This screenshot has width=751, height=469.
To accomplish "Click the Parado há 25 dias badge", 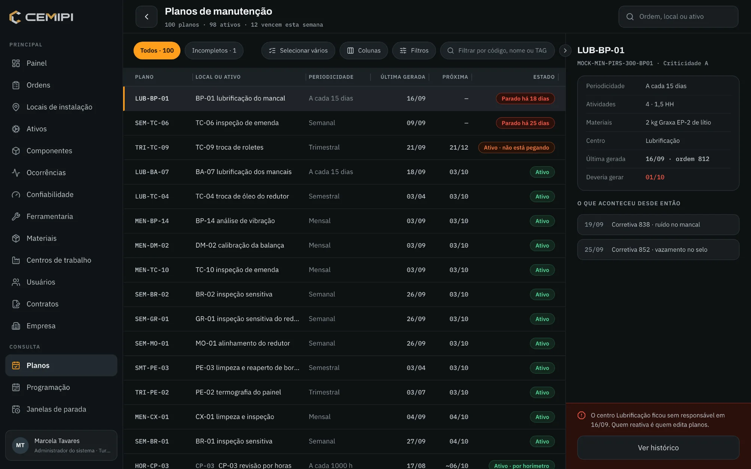I will pos(525,123).
